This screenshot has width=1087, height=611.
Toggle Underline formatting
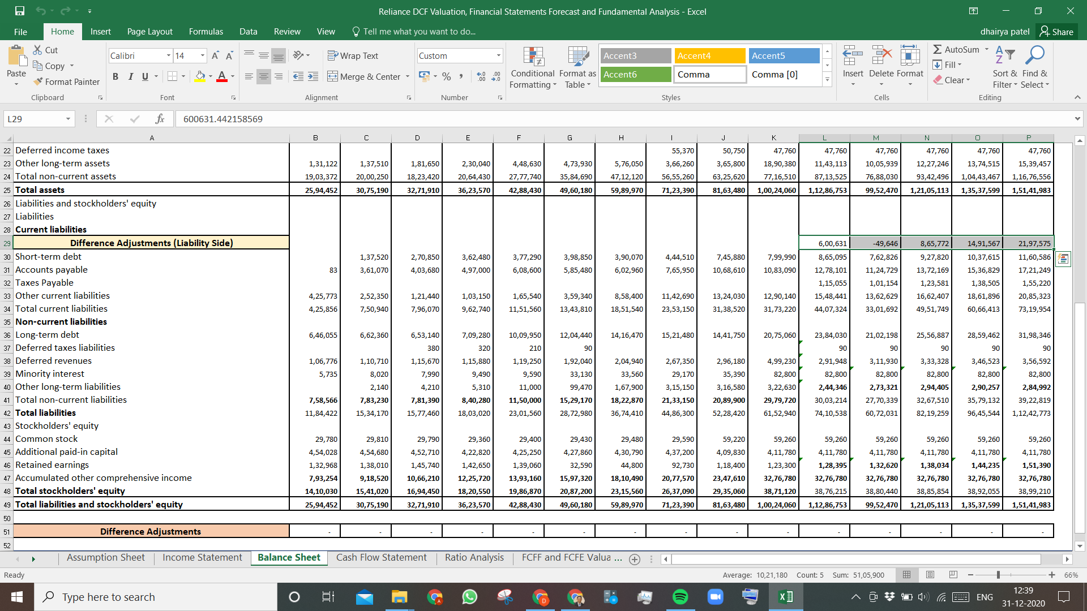(x=145, y=76)
